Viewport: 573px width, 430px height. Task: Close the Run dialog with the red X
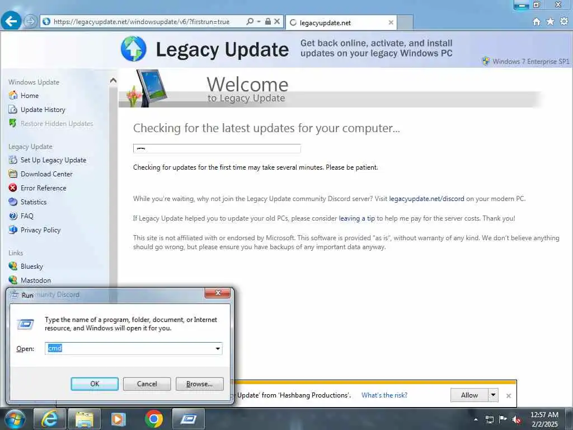218,293
